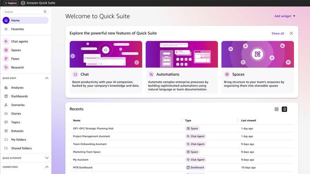Click the Explore collapse button
Viewport: 310px width, 174px height.
(x=11, y=3)
